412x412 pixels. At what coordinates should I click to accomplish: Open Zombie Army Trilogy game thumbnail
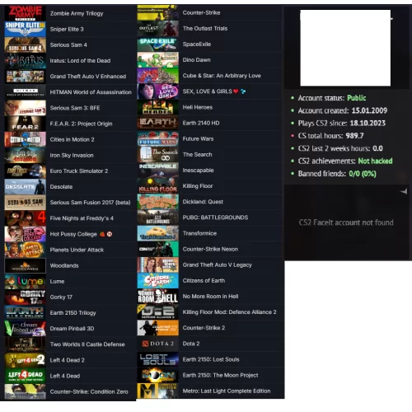tap(25, 13)
